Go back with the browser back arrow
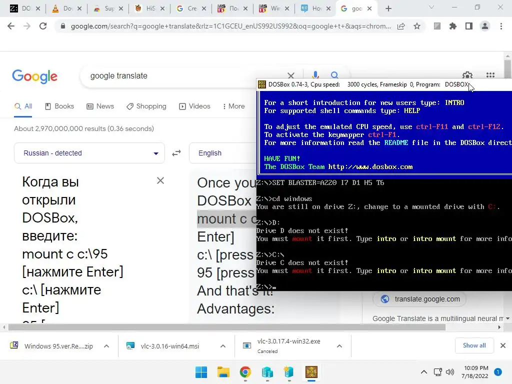512x384 pixels. pos(11,26)
